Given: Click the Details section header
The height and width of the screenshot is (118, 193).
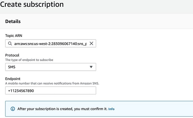Looking at the screenshot, I should [x=13, y=21].
